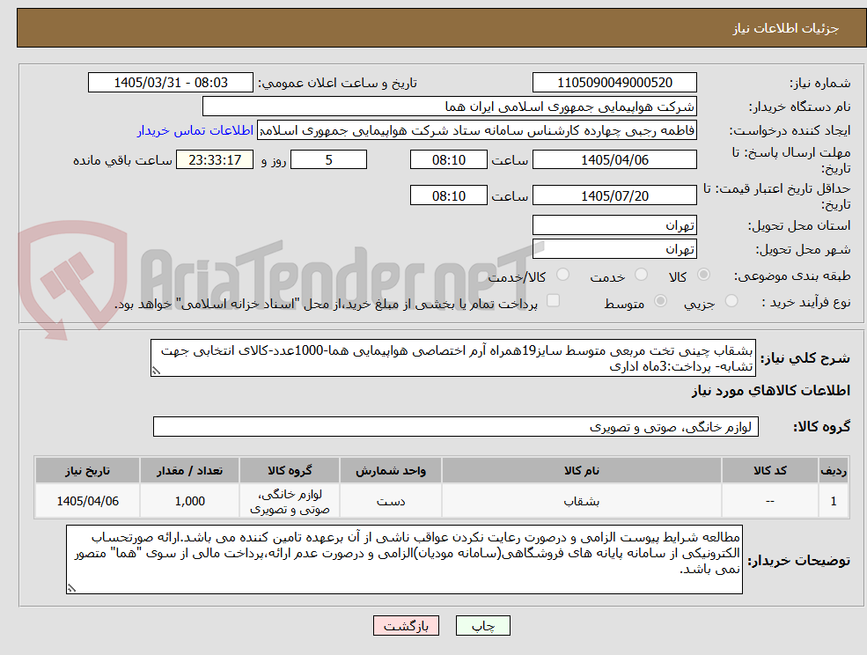Click the چاپ print button
Screen dimensions: 867x655
click(x=482, y=626)
